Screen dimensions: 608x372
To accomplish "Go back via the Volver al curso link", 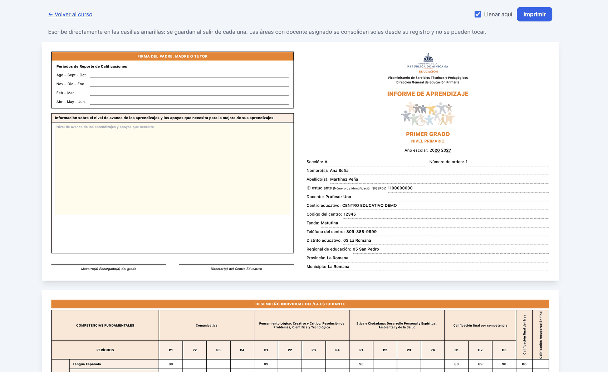I will click(70, 14).
